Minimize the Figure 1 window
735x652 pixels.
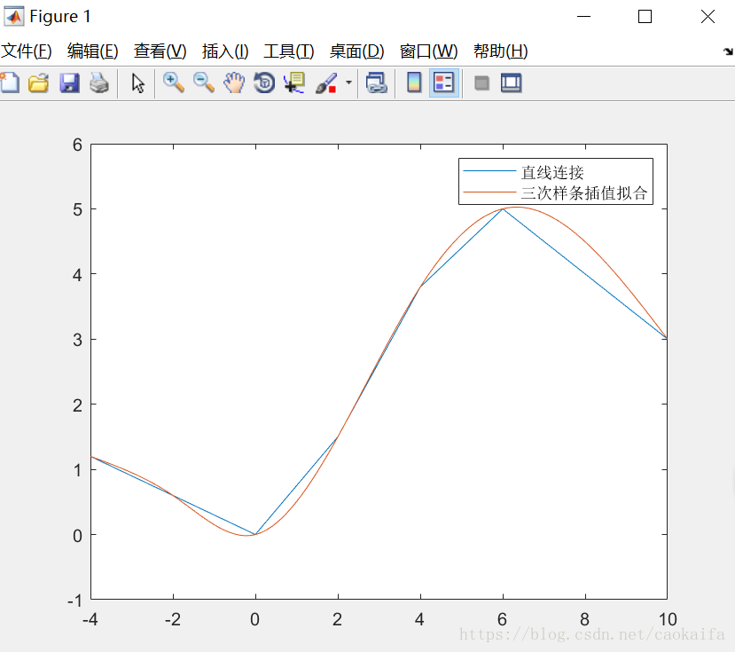[583, 17]
